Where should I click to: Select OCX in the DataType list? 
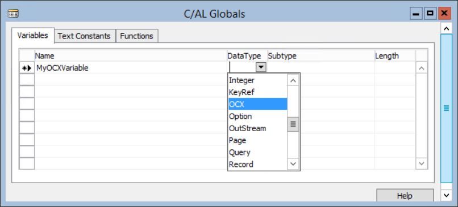(257, 104)
